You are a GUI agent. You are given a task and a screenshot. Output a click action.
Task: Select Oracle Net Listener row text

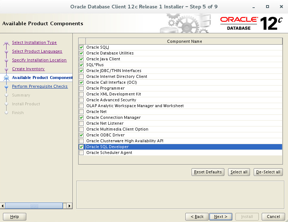[105, 123]
